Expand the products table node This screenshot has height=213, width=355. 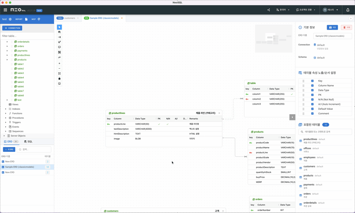point(7,60)
